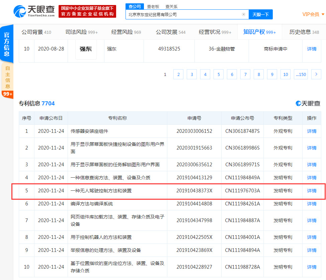Screen dimensions: 326x280
Task: Click the 天眼一下 search button
Action: pos(260,14)
